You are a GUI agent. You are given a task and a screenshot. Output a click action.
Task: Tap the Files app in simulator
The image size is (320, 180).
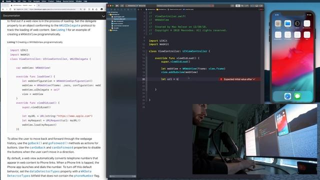(x=287, y=24)
